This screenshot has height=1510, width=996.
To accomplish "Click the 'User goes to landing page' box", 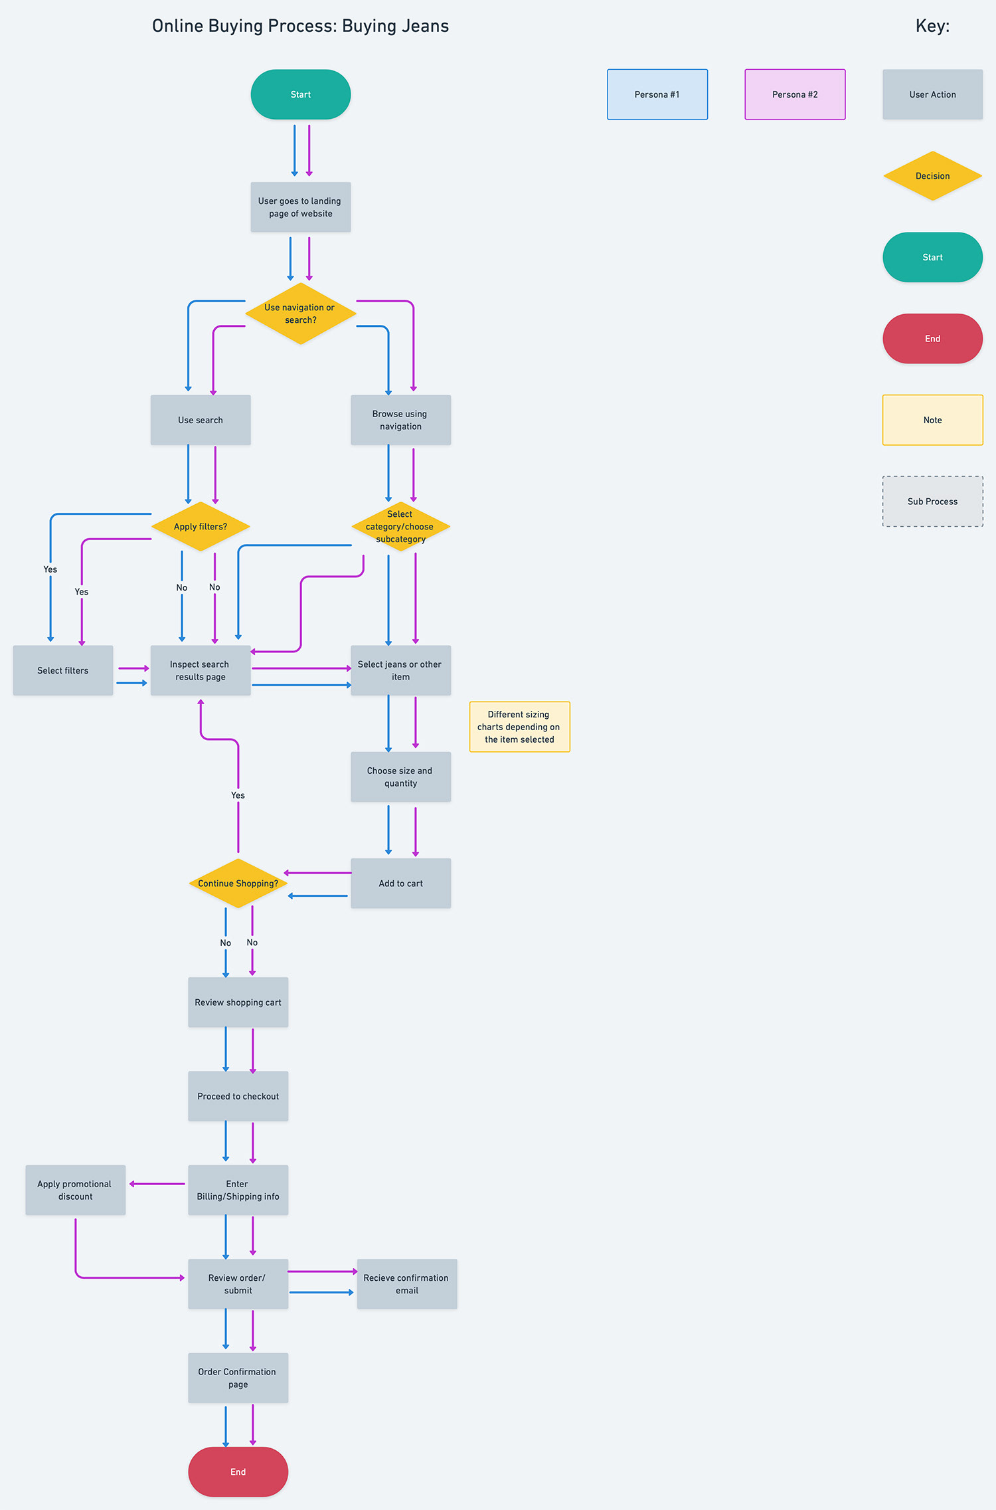I will coord(300,207).
